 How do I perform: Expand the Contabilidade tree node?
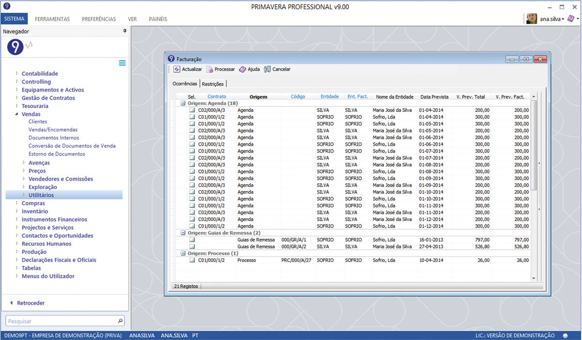17,74
